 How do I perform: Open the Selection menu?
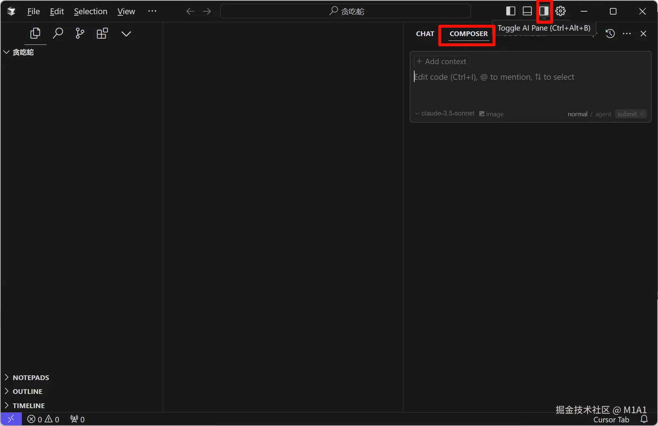[91, 11]
